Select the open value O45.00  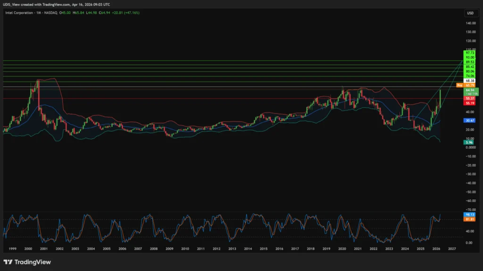click(x=65, y=13)
